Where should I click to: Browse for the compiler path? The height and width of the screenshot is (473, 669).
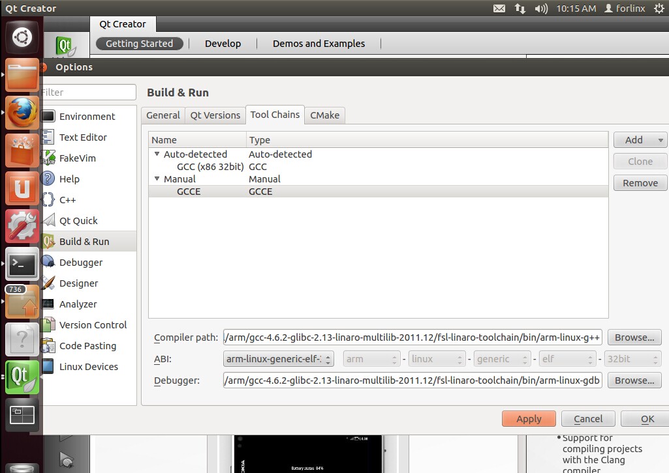634,337
